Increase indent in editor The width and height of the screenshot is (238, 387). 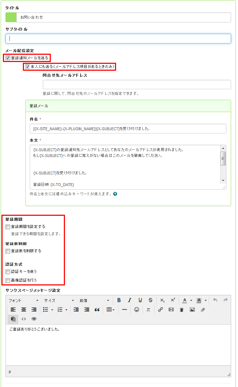click(76, 309)
